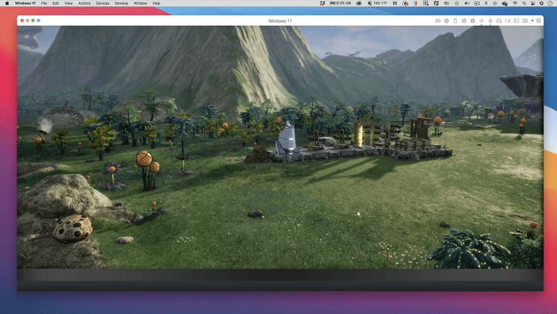Open the View menu in the menu bar
The width and height of the screenshot is (557, 314).
[69, 3]
